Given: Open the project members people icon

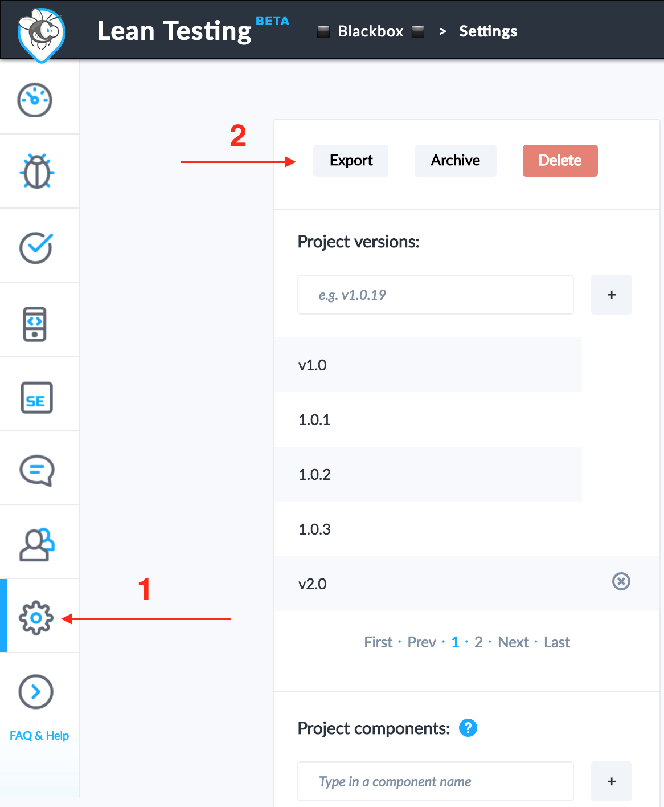Looking at the screenshot, I should 37,544.
